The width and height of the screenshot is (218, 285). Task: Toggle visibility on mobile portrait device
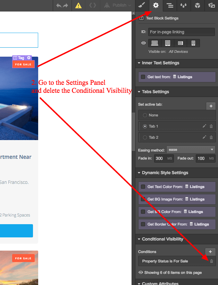point(193,43)
